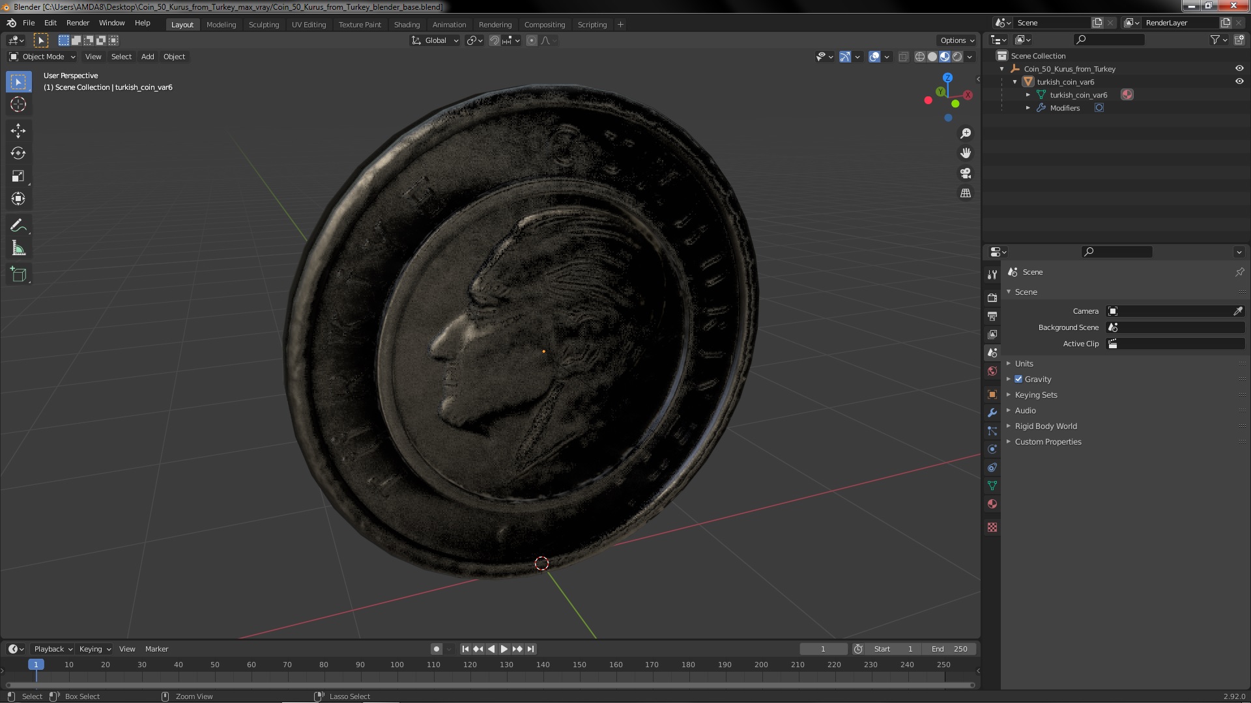Select the Move tool
Screen dimensions: 1251x703
tap(18, 131)
